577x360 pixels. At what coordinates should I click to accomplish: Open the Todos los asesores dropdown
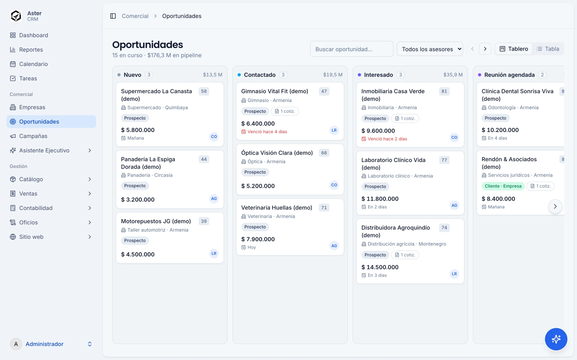430,49
